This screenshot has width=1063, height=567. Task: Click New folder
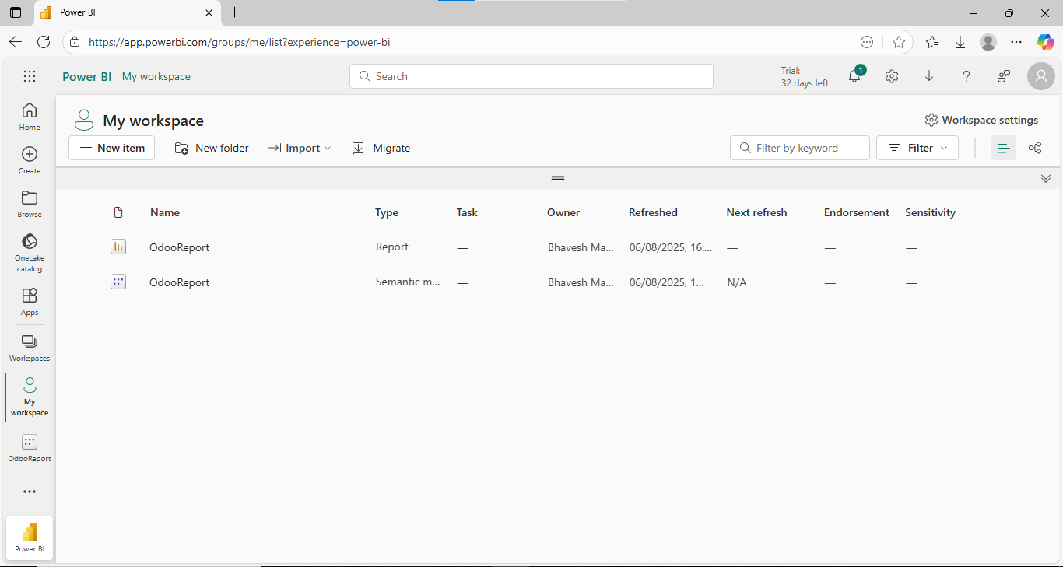[x=212, y=148]
